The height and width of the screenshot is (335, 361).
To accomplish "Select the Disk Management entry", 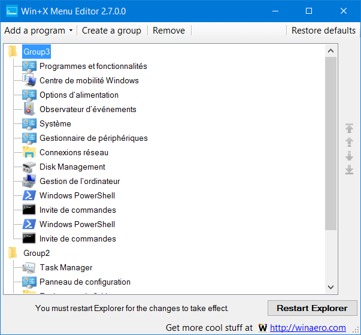I will [x=72, y=167].
